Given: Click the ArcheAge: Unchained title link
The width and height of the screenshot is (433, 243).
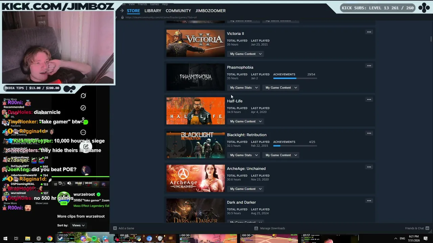Looking at the screenshot, I should tap(246, 168).
